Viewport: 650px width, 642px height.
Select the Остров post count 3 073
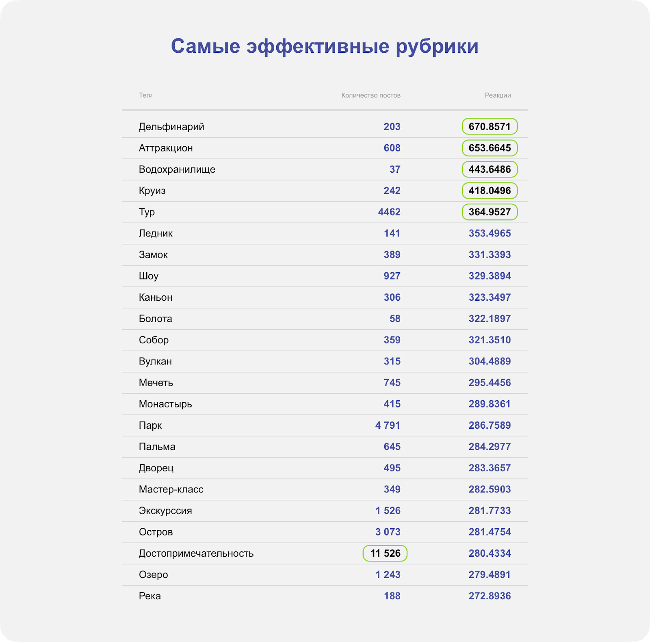(x=388, y=532)
